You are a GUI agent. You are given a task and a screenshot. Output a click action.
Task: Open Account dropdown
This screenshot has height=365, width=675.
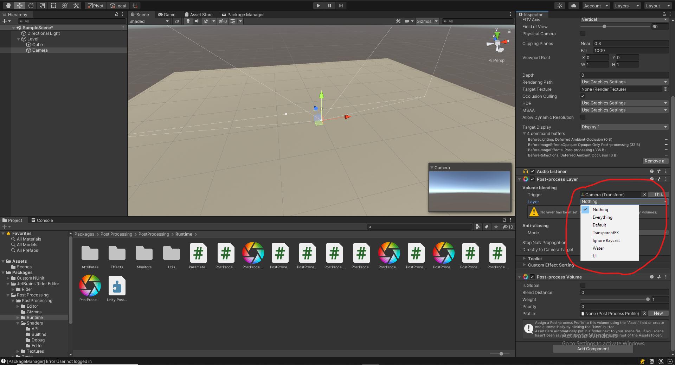[596, 6]
